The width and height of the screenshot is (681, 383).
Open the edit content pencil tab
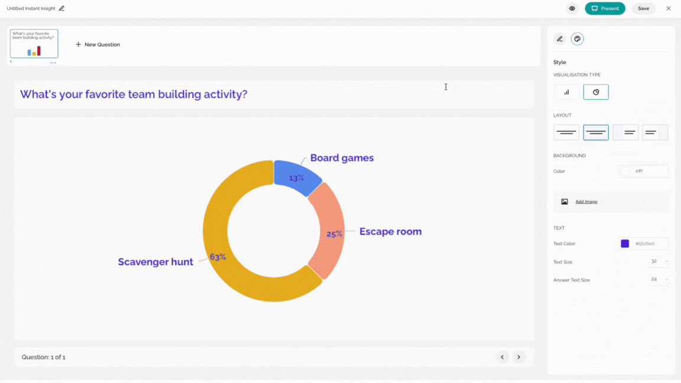560,39
